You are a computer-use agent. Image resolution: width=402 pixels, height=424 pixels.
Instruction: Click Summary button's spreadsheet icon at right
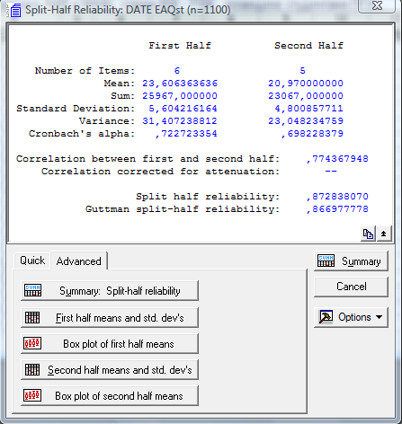click(x=326, y=261)
